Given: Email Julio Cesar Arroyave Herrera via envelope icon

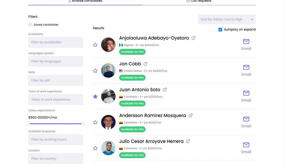Looking at the screenshot, I should (x=246, y=145).
